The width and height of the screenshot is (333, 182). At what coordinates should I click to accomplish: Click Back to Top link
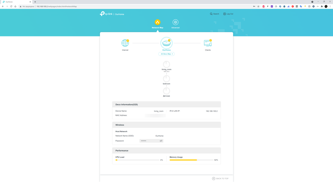tap(220, 178)
